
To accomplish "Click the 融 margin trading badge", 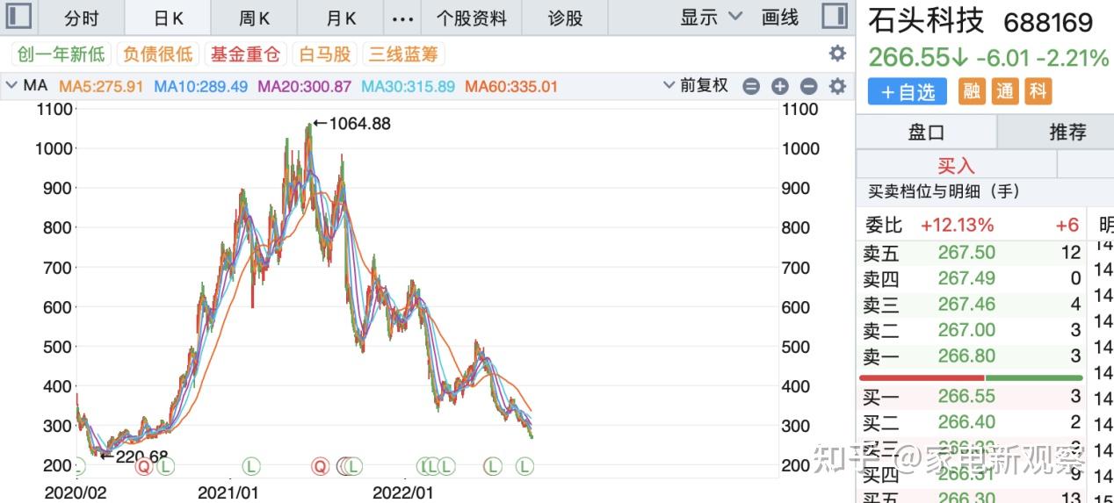I will (x=972, y=91).
